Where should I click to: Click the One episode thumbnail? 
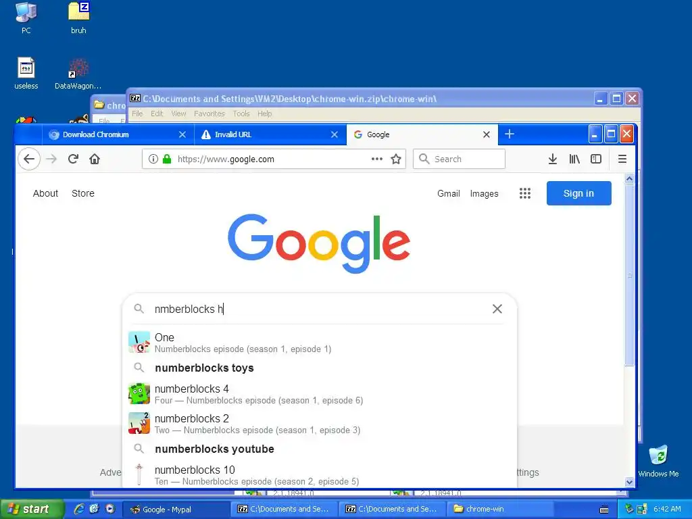(139, 342)
